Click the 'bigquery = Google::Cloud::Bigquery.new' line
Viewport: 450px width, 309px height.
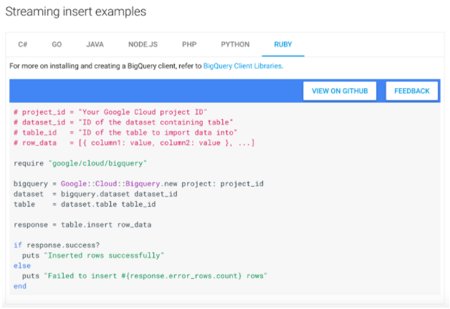point(138,184)
